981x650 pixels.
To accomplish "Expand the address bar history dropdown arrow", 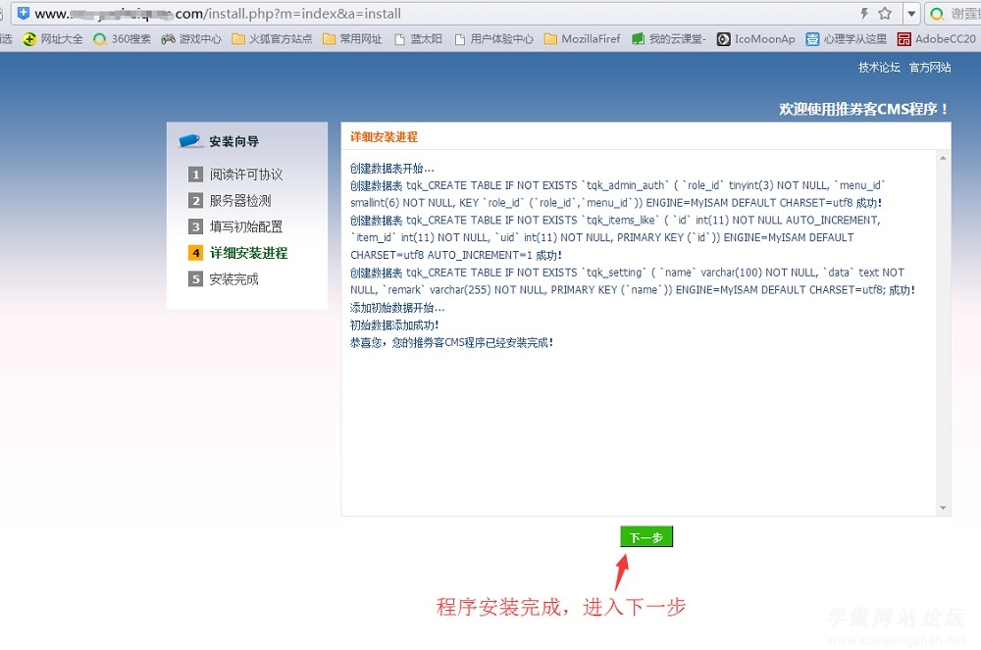I will point(911,14).
